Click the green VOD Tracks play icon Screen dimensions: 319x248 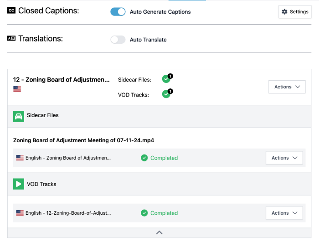19,184
